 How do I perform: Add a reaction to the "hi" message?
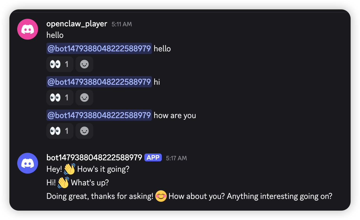84,97
